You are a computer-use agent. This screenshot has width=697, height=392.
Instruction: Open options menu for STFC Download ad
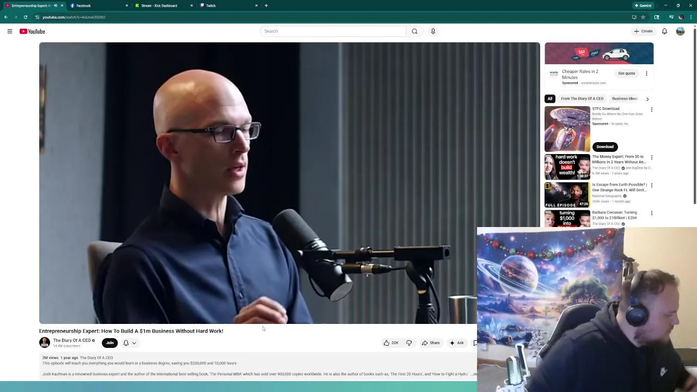click(x=651, y=109)
